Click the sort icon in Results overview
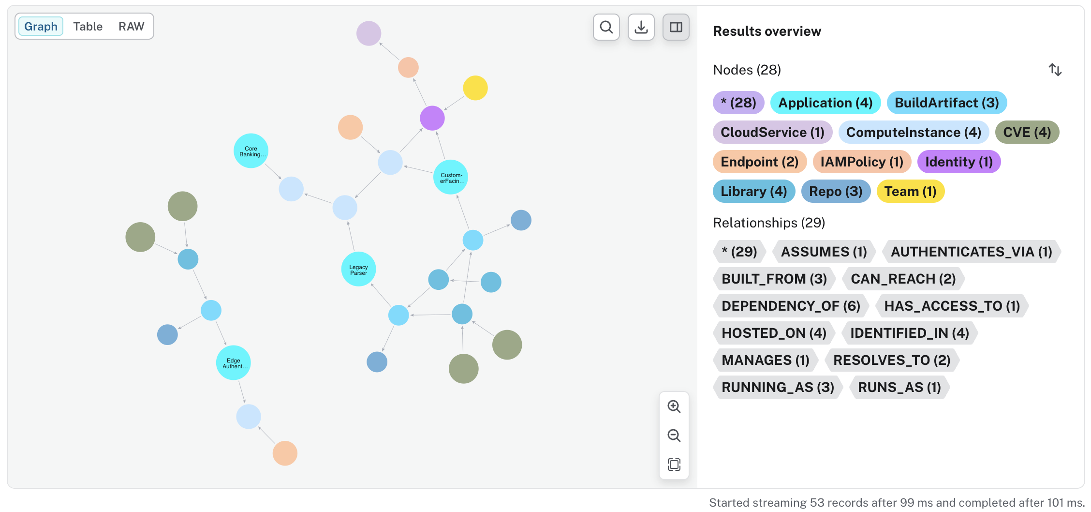This screenshot has height=512, width=1091. pos(1055,70)
